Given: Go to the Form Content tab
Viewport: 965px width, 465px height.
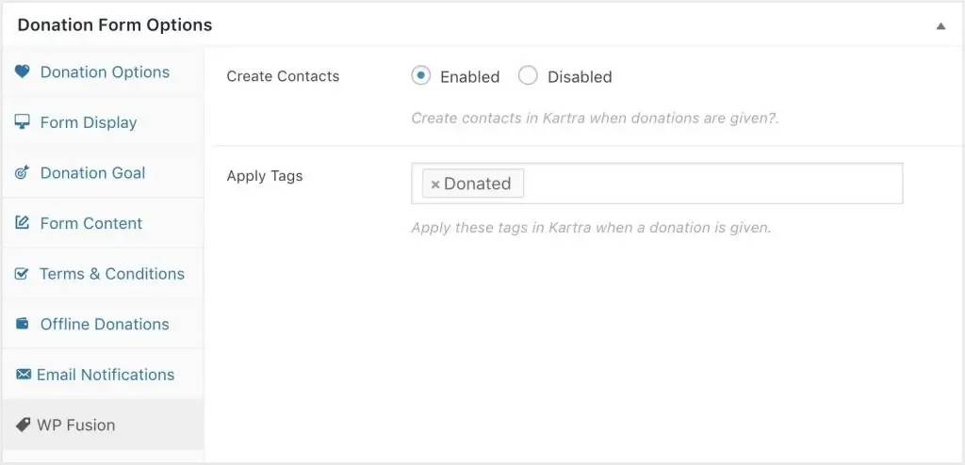Looking at the screenshot, I should click(x=91, y=223).
